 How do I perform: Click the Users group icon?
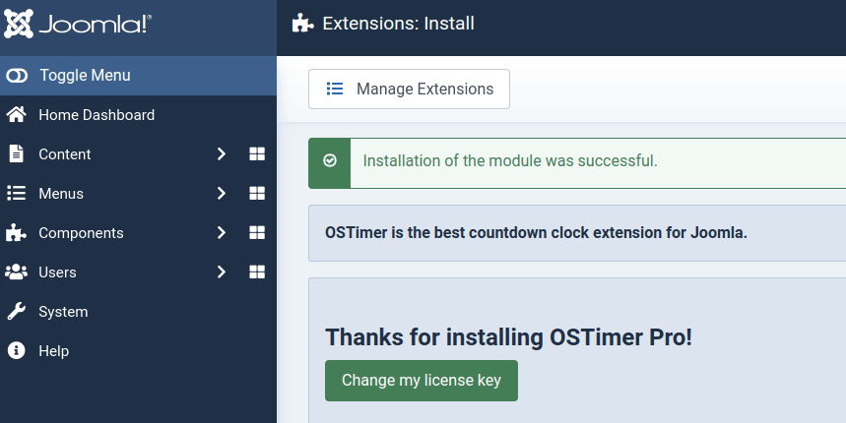point(16,272)
